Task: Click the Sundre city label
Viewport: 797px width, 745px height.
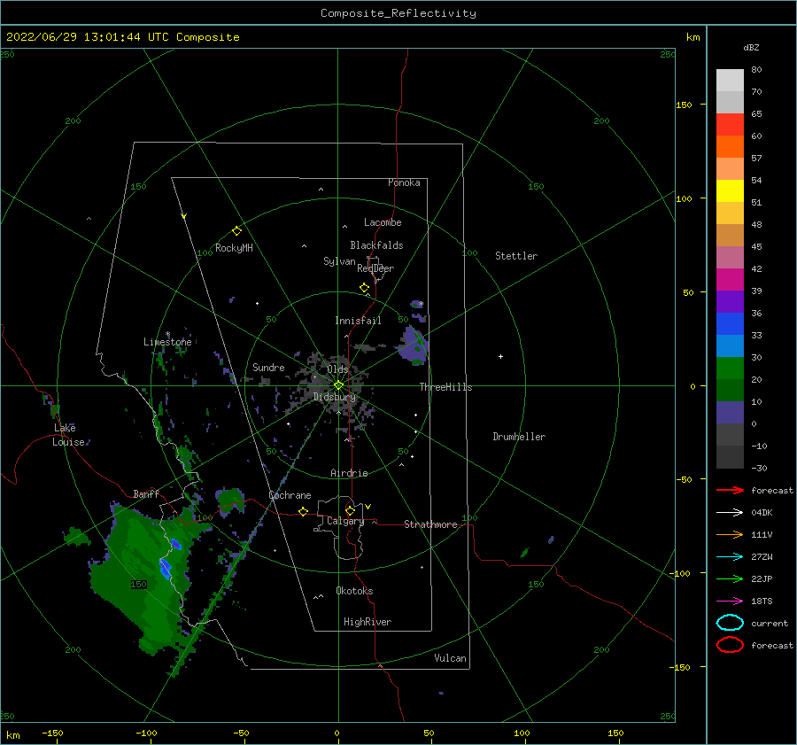Action: coord(268,367)
